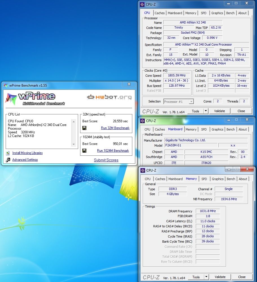Click the Core Voltage 0.996 V value

point(212,38)
